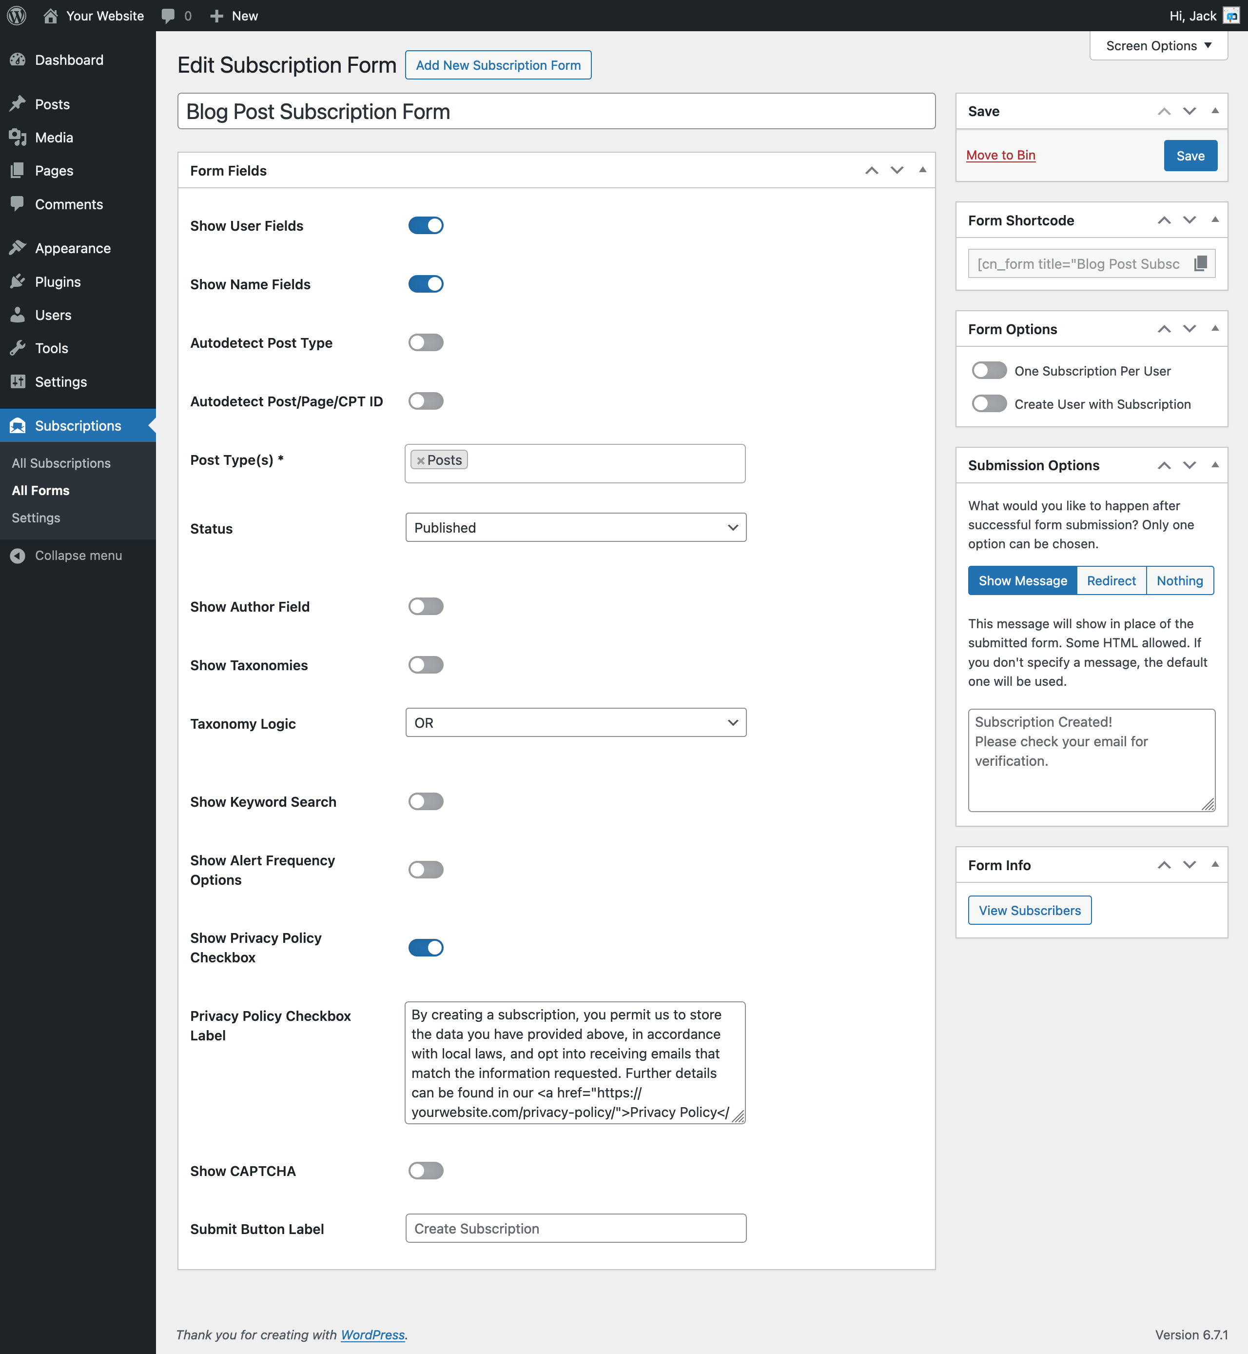Click the WordPress logo icon

16,16
